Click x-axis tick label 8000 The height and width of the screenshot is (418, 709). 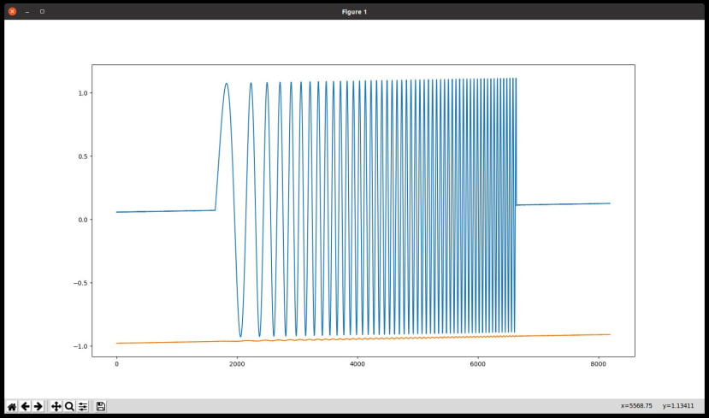(x=598, y=364)
